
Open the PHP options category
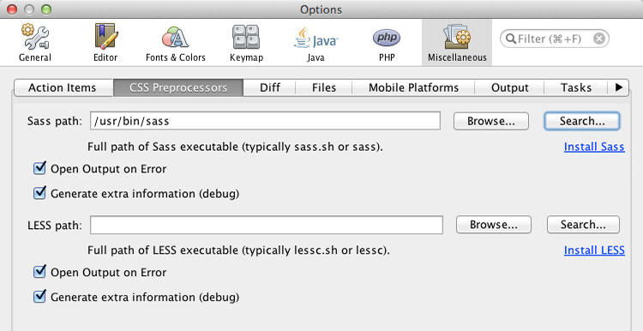point(387,43)
